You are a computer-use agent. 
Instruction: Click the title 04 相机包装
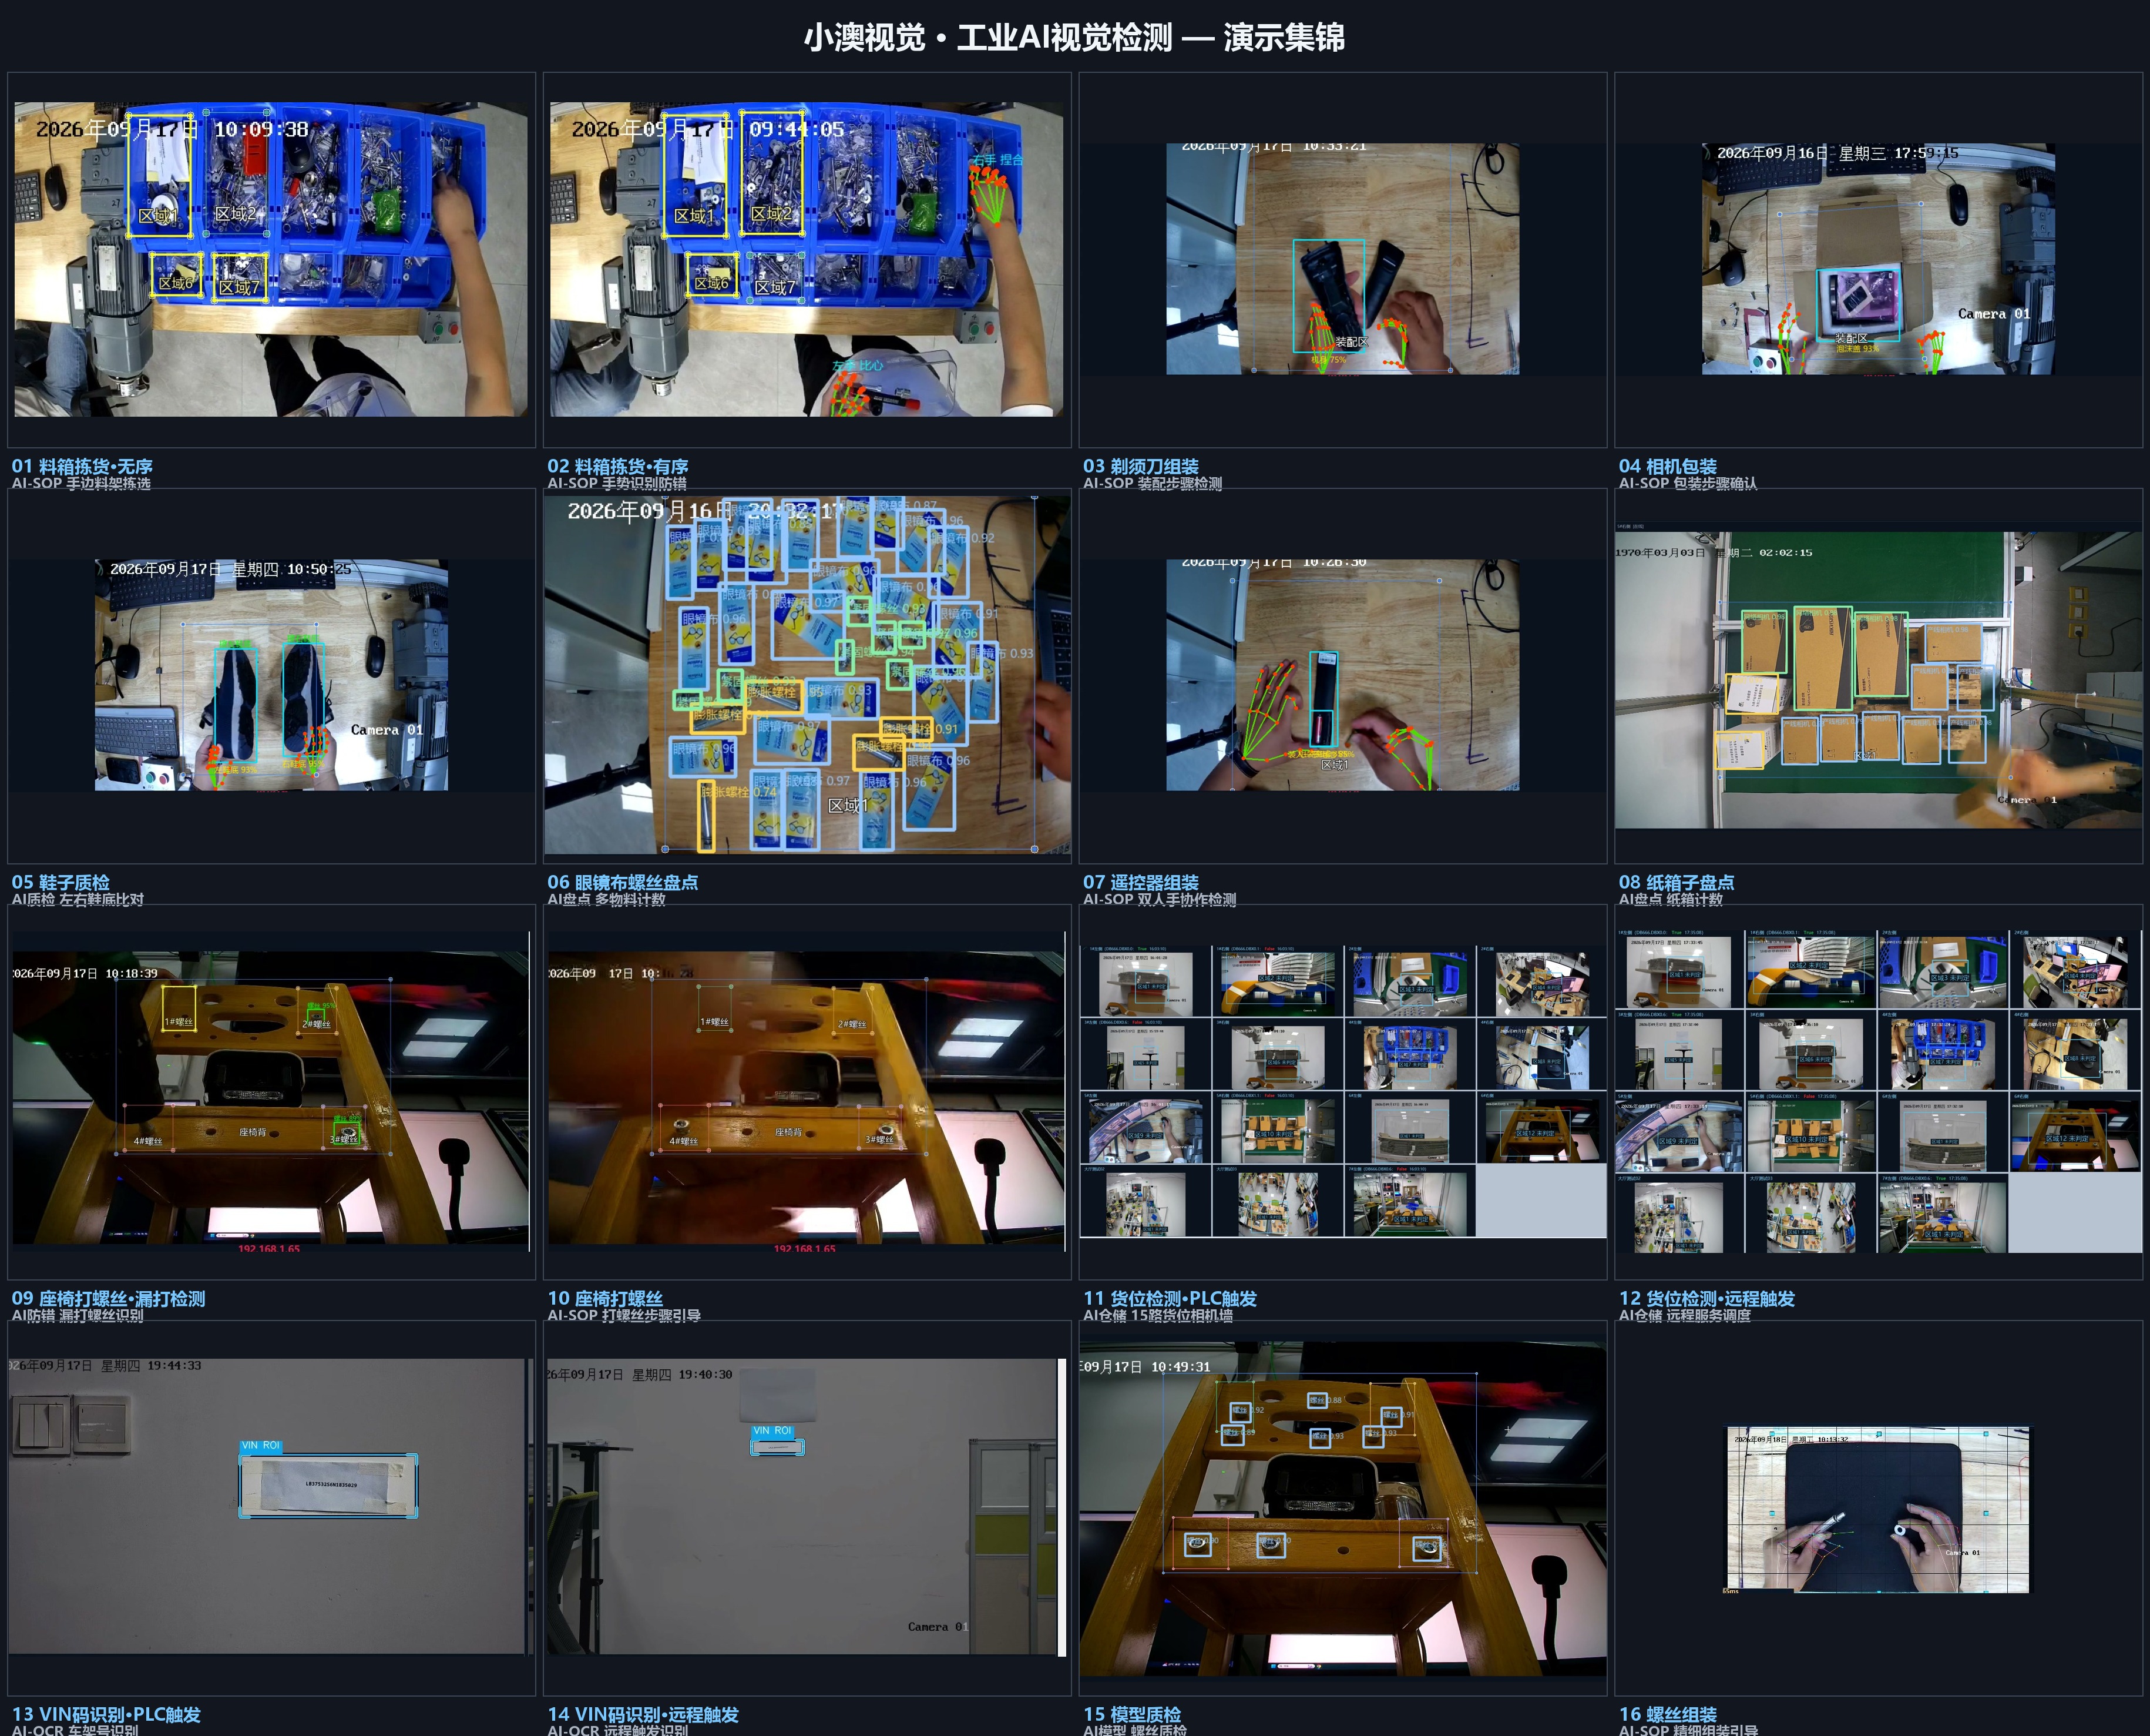pyautogui.click(x=1667, y=466)
